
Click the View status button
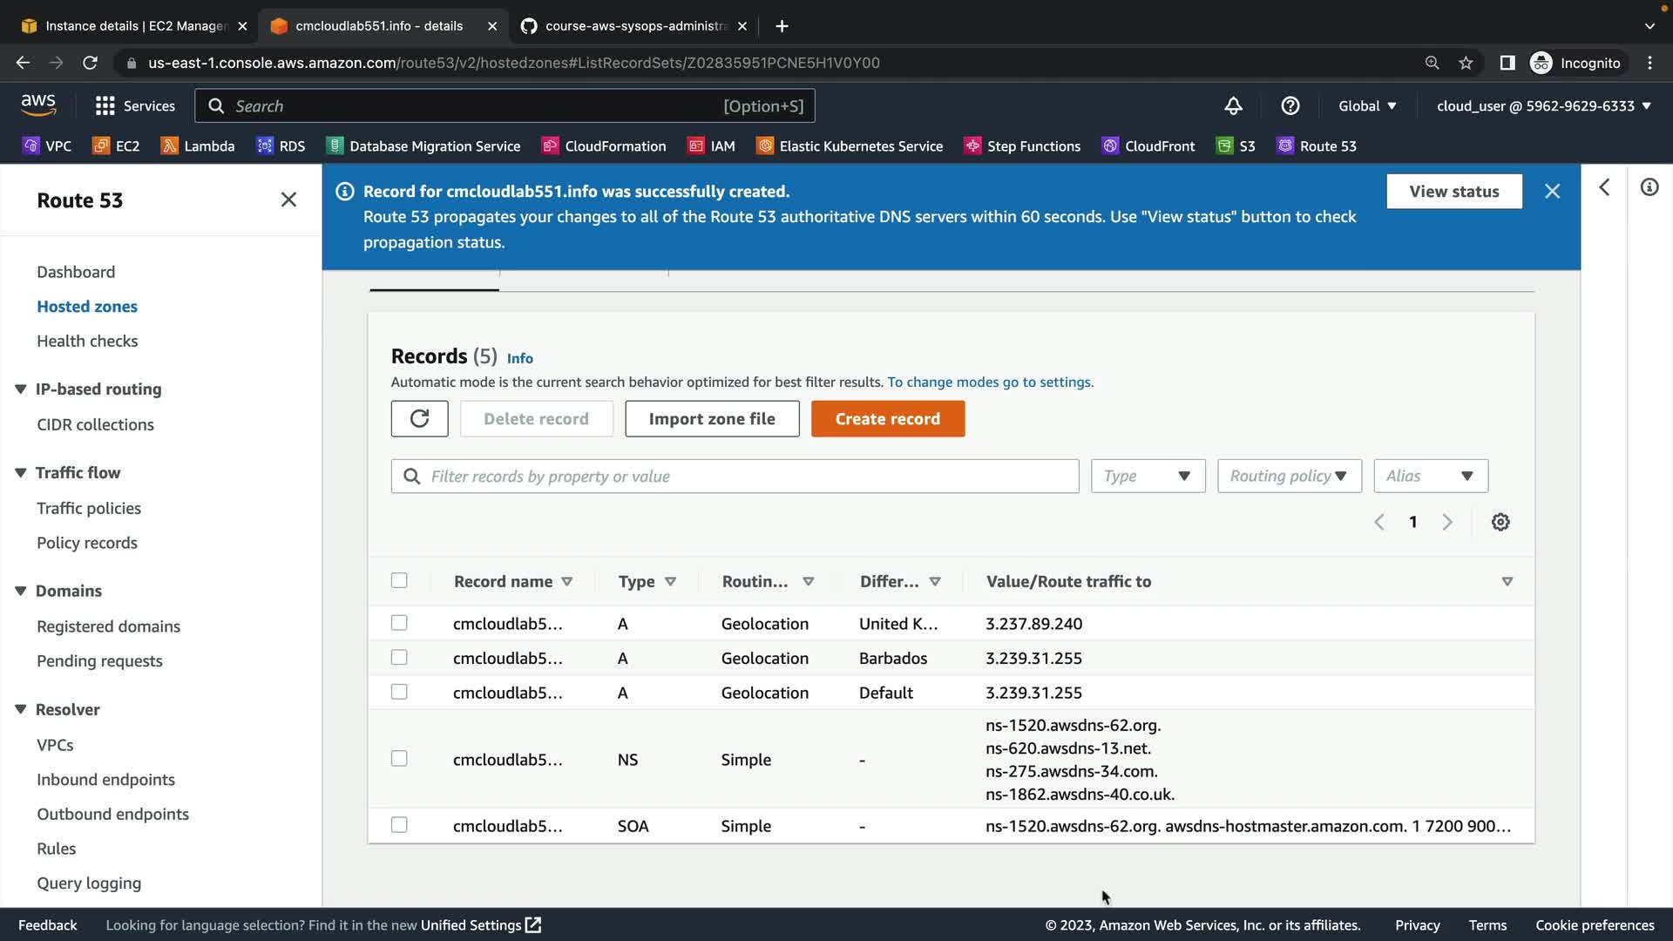tap(1453, 192)
